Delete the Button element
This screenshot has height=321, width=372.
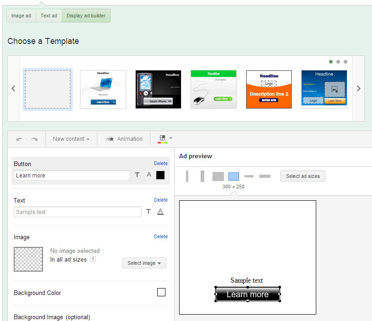coord(160,163)
